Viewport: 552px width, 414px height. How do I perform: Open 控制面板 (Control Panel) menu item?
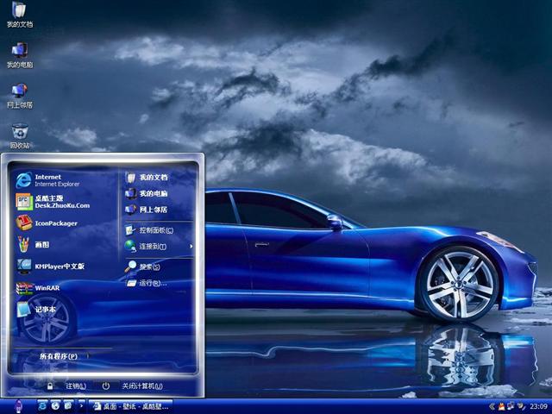tap(154, 230)
